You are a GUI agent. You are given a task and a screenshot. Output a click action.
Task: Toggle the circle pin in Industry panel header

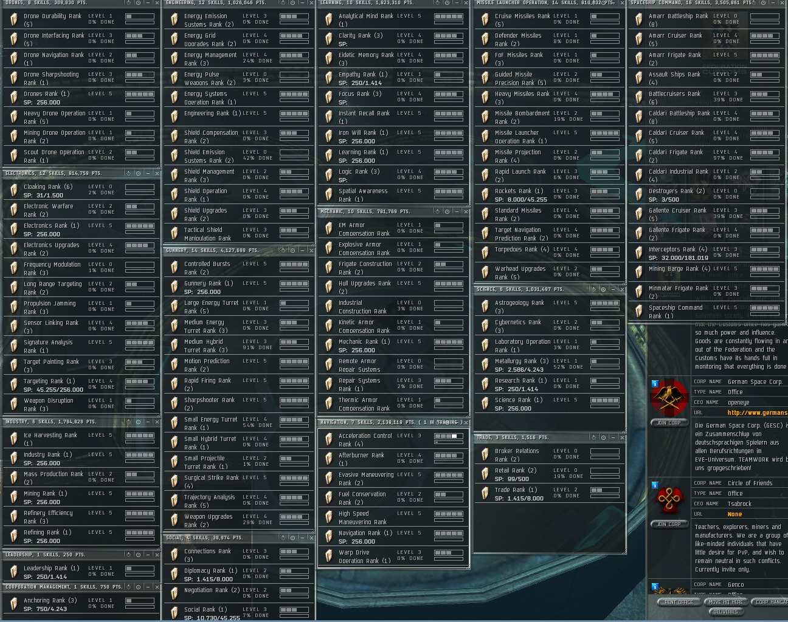point(139,422)
